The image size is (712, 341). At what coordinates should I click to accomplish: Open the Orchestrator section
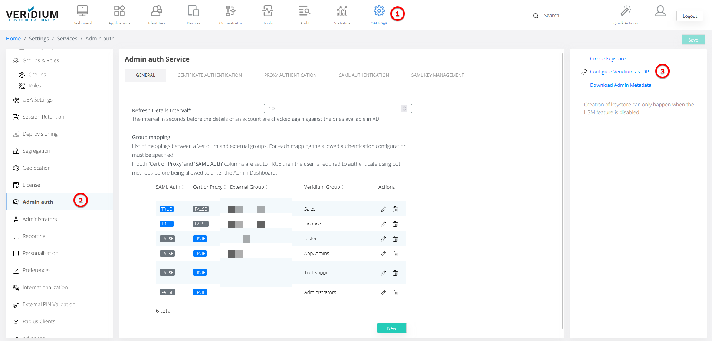[x=230, y=14]
